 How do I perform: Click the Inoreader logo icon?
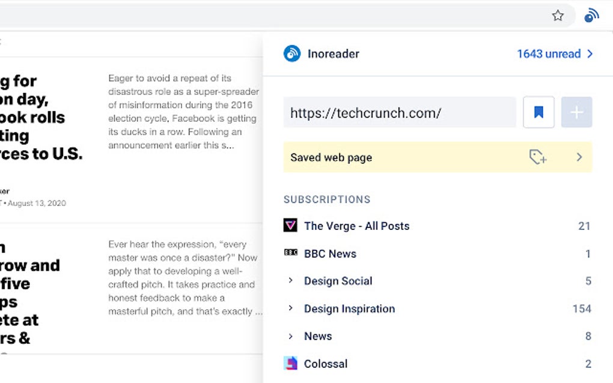point(293,53)
